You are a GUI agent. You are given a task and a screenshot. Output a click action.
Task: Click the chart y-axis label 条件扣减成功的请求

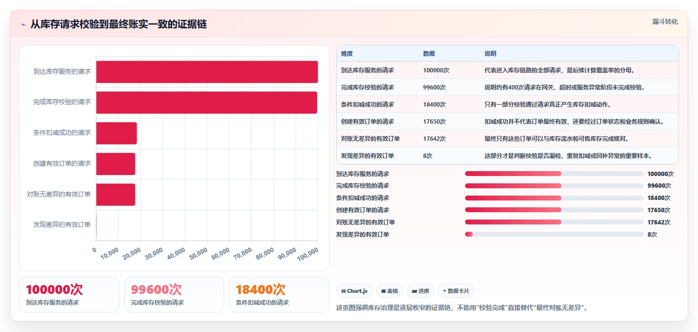tap(62, 133)
